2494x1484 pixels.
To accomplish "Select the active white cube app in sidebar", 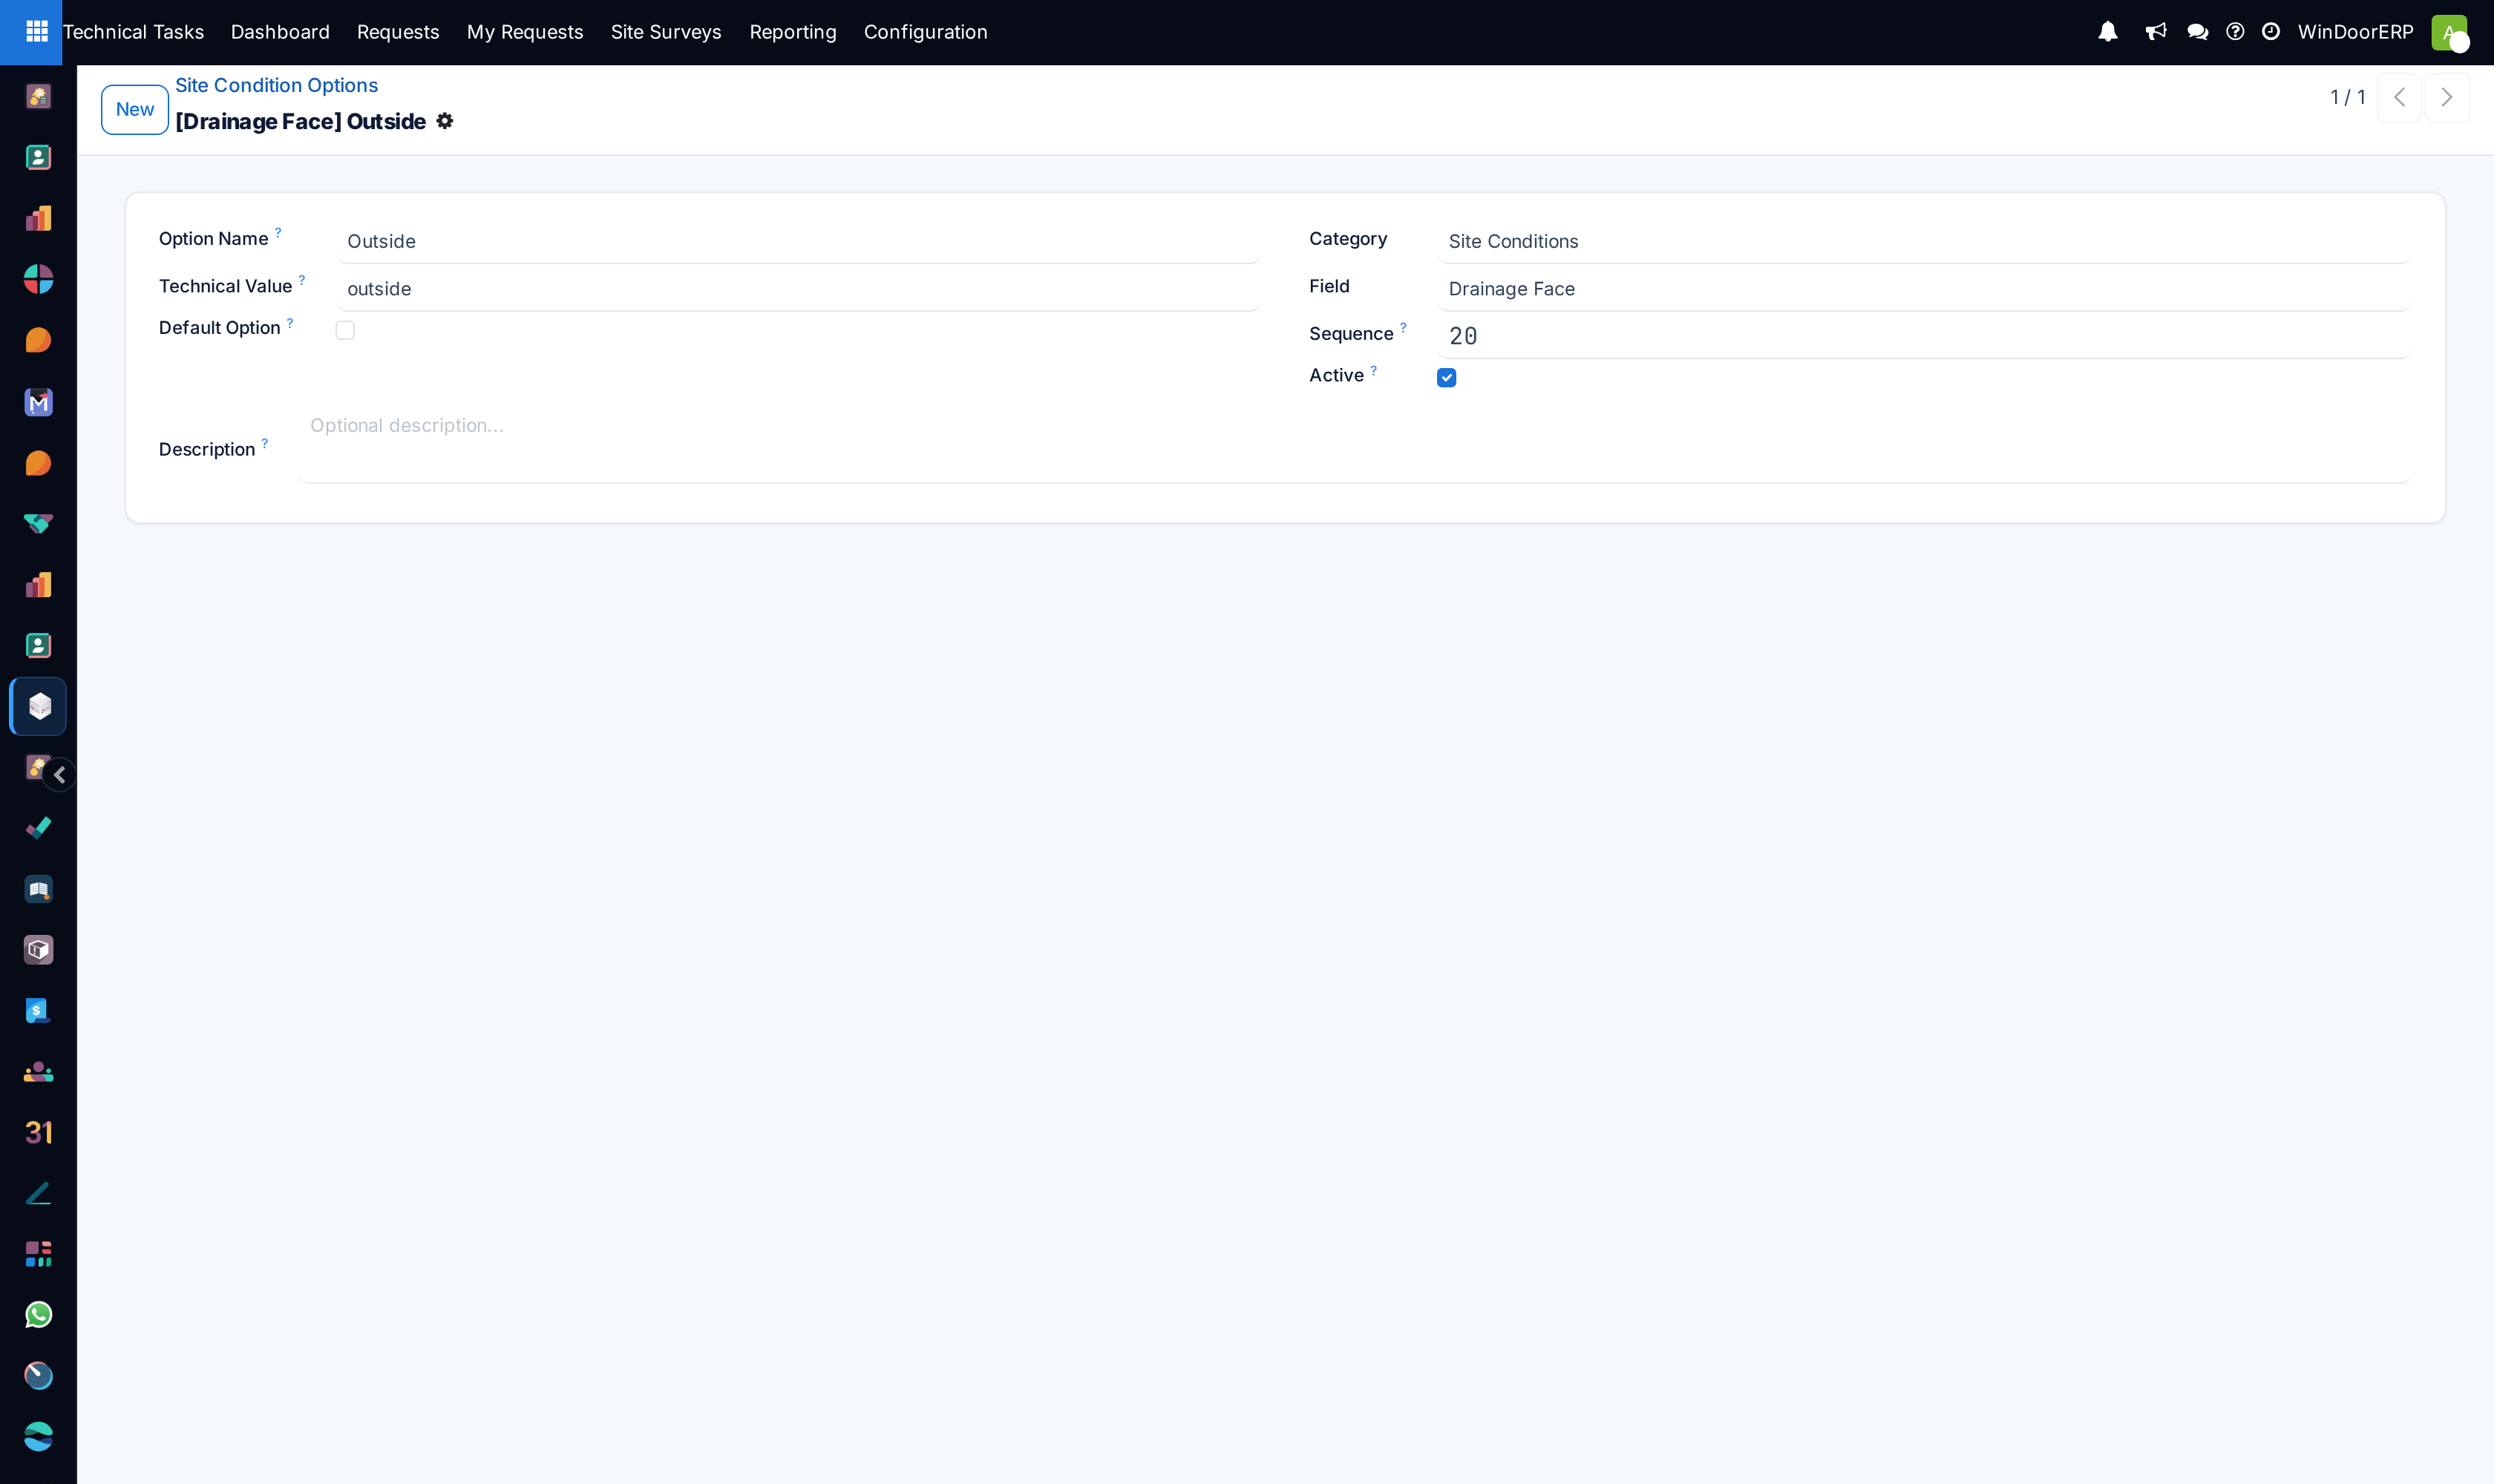I will 38,706.
